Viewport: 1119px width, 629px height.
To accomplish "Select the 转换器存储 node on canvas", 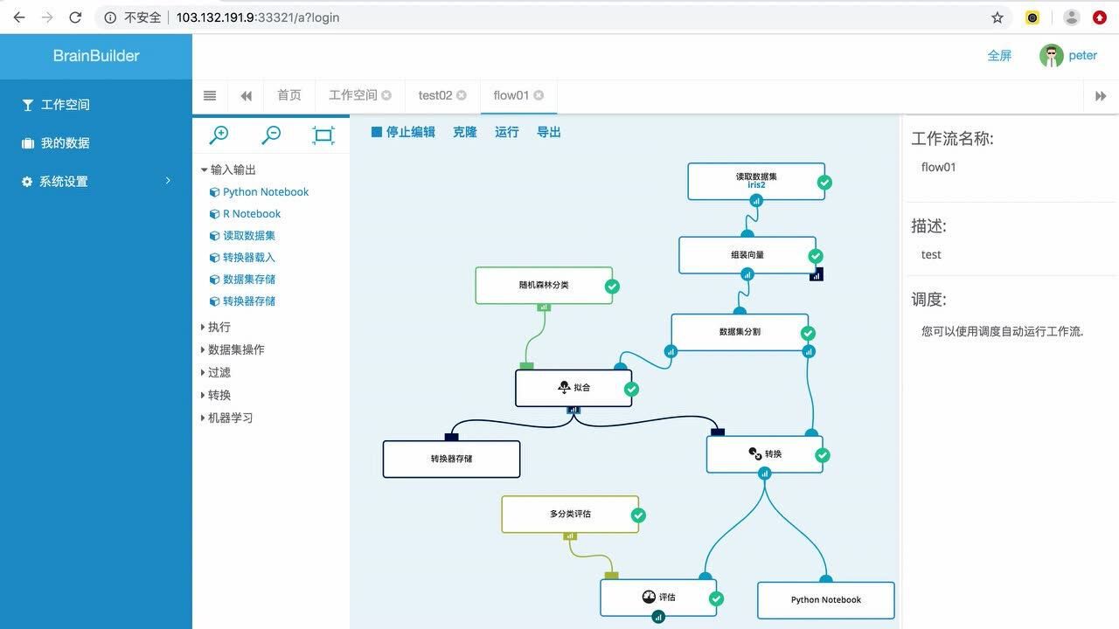I will (451, 459).
